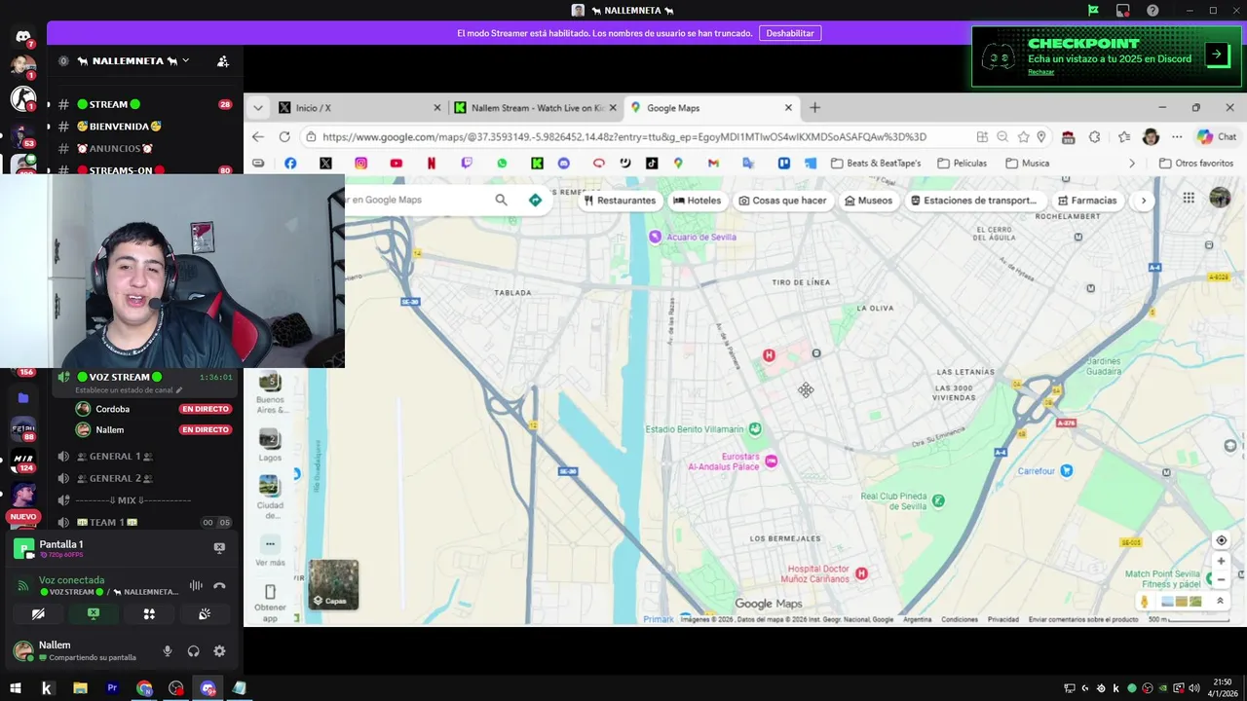Expand map imagery double chevron
The image size is (1247, 701).
(1220, 602)
